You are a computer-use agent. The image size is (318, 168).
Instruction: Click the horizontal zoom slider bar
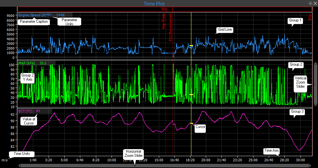coord(165,166)
